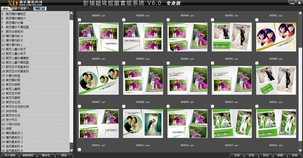Select the 900901.ast round-frame template thumbnail
Viewport: 303px width, 158px height.
pos(276,37)
